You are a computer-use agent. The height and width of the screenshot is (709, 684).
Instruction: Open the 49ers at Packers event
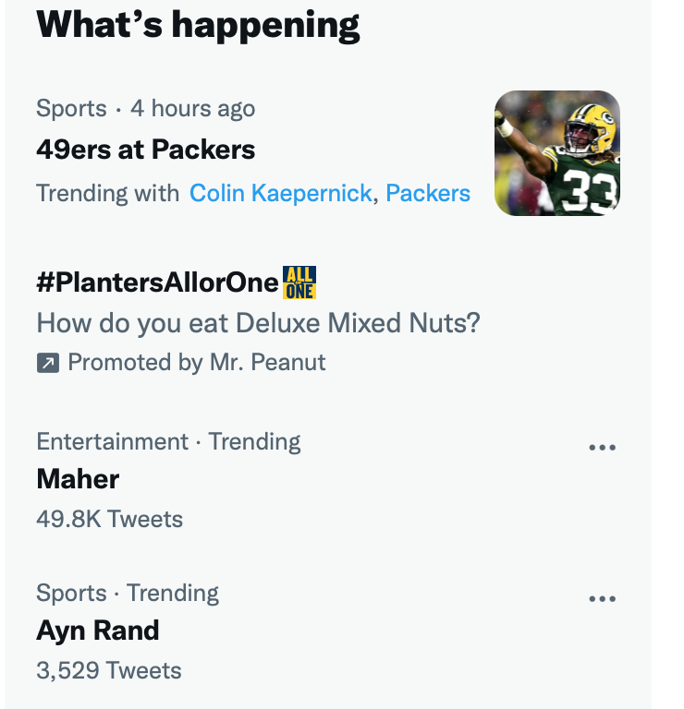tap(146, 150)
